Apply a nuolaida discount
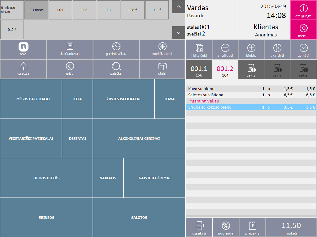The height and width of the screenshot is (237, 317). click(x=226, y=227)
